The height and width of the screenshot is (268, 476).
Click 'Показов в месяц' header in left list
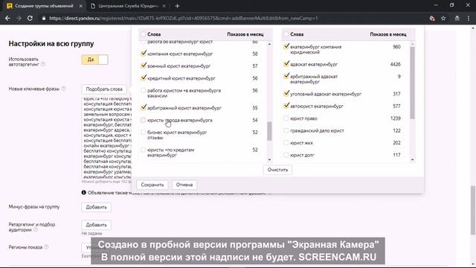(x=245, y=34)
